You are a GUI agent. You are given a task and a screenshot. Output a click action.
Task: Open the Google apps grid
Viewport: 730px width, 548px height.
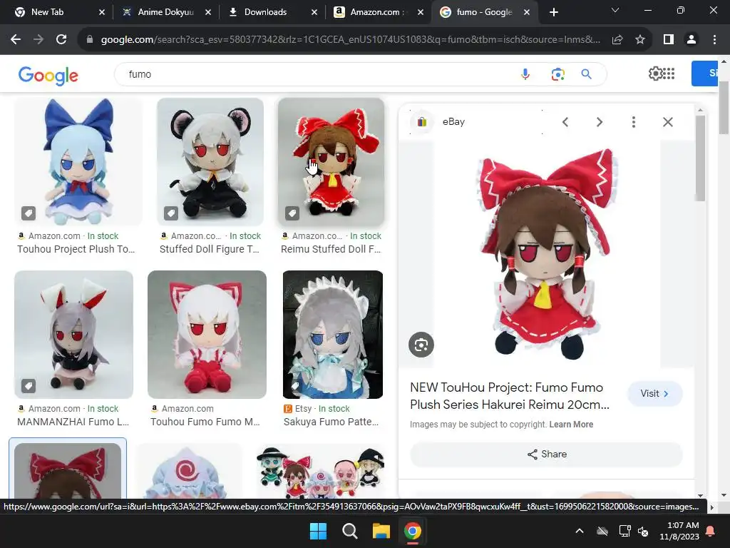(x=669, y=73)
